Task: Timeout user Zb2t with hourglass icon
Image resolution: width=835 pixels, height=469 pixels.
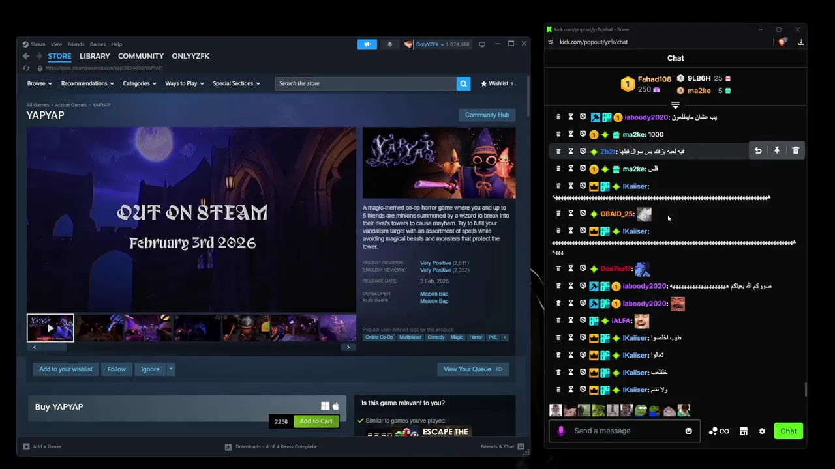Action: click(x=571, y=151)
